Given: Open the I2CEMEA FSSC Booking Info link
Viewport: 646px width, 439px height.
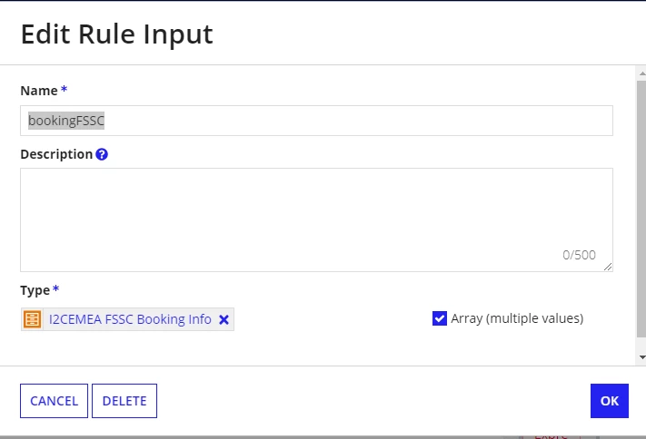Looking at the screenshot, I should point(130,319).
